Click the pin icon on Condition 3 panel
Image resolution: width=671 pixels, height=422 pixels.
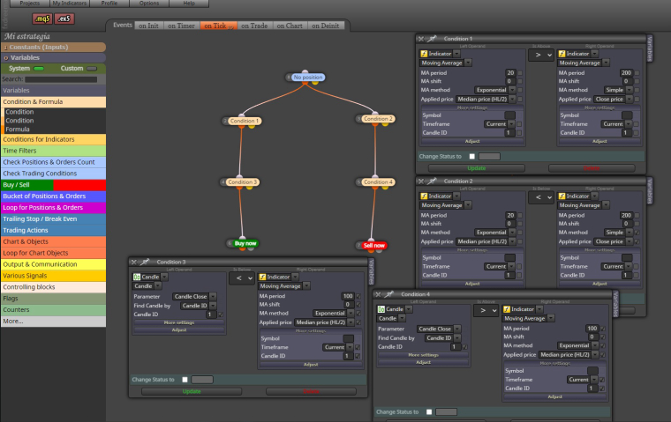(x=145, y=262)
